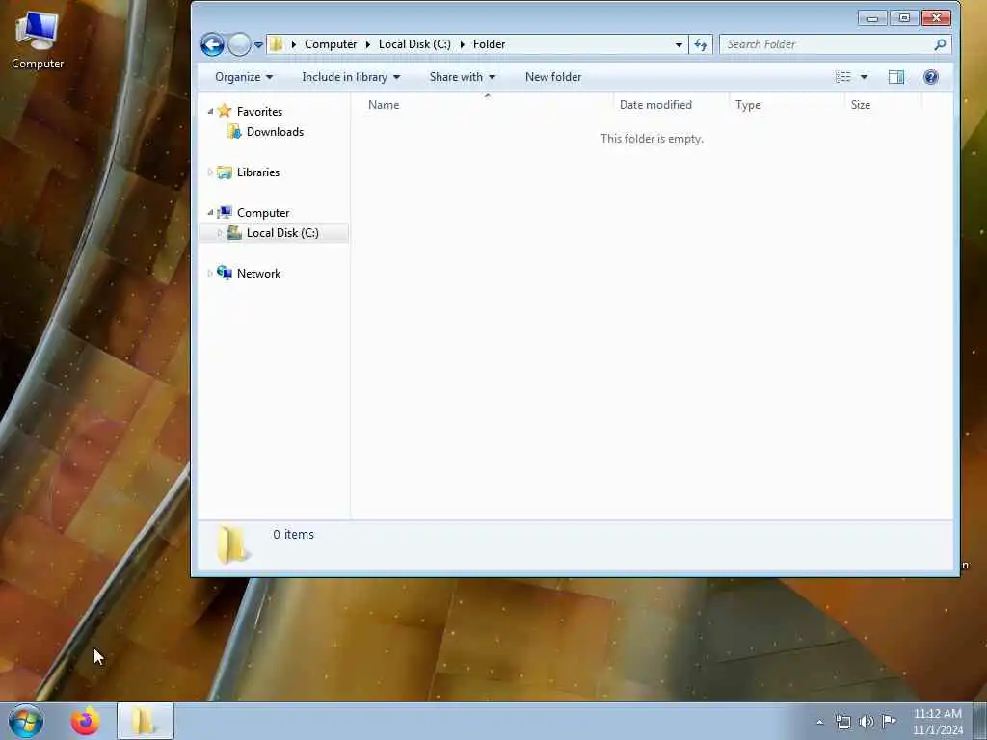
Task: Open the Action Center flag icon
Action: (889, 721)
